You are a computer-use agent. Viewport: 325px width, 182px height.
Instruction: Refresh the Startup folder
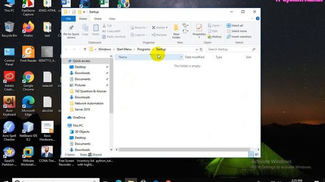[x=201, y=50]
